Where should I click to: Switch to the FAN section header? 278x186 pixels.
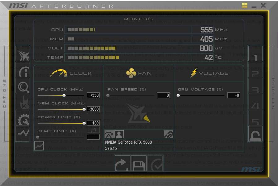tap(139, 73)
